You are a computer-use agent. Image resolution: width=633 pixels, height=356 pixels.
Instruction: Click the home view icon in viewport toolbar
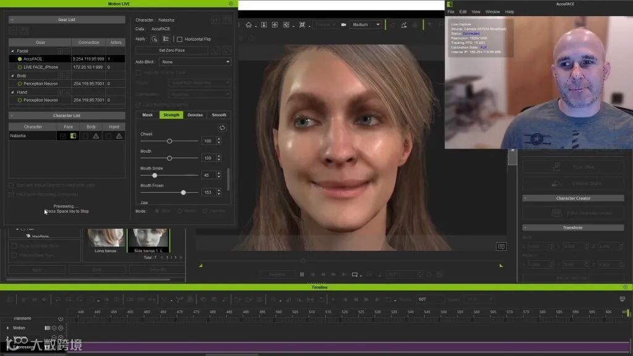pyautogui.click(x=249, y=25)
